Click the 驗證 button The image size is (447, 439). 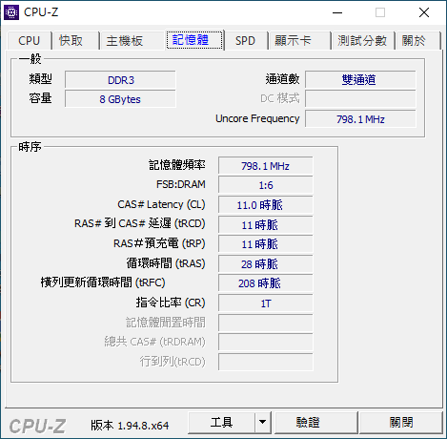point(315,423)
